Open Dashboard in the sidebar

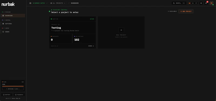(13, 16)
